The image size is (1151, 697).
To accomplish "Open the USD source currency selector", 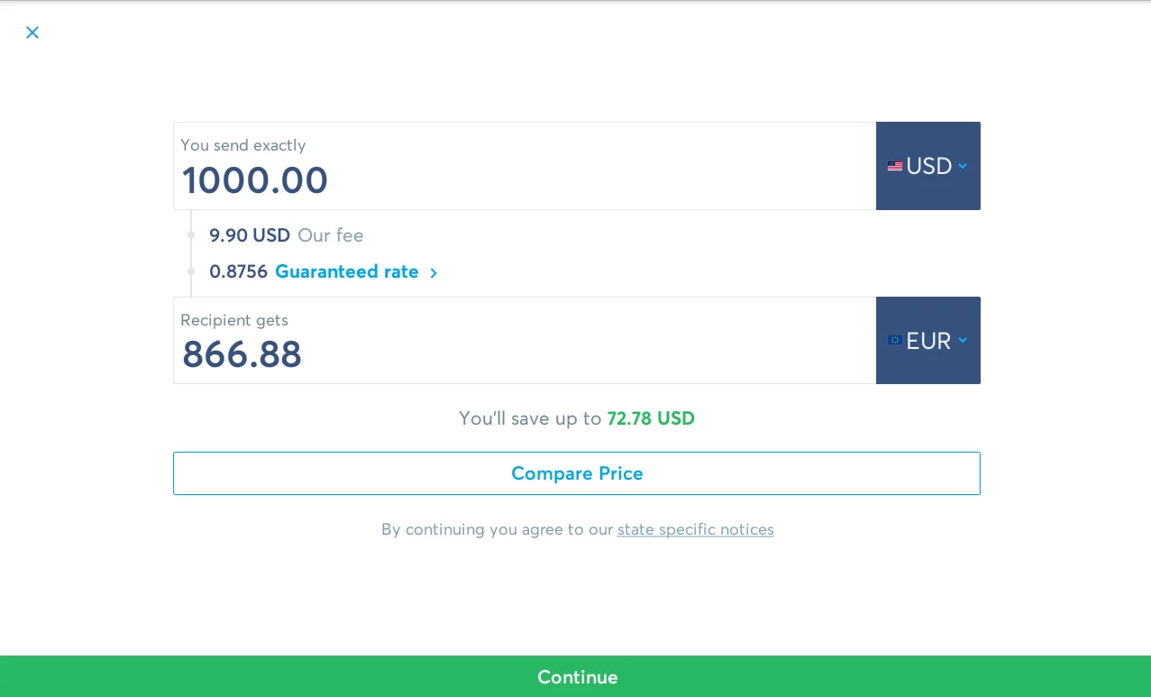I will tap(927, 166).
